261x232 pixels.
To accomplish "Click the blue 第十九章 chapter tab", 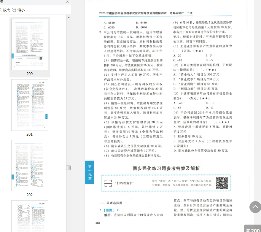I will (x=90, y=172).
